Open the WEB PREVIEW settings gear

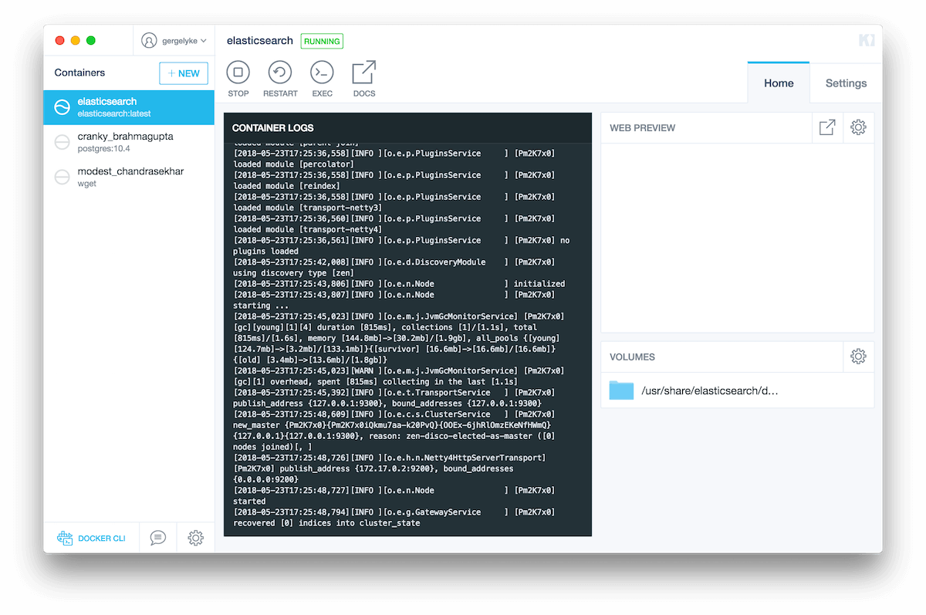pos(858,127)
